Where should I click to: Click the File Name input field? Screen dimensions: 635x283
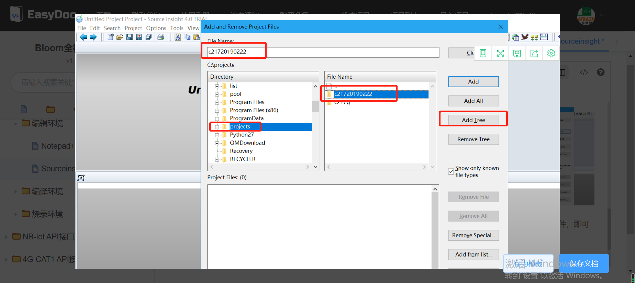pyautogui.click(x=323, y=52)
